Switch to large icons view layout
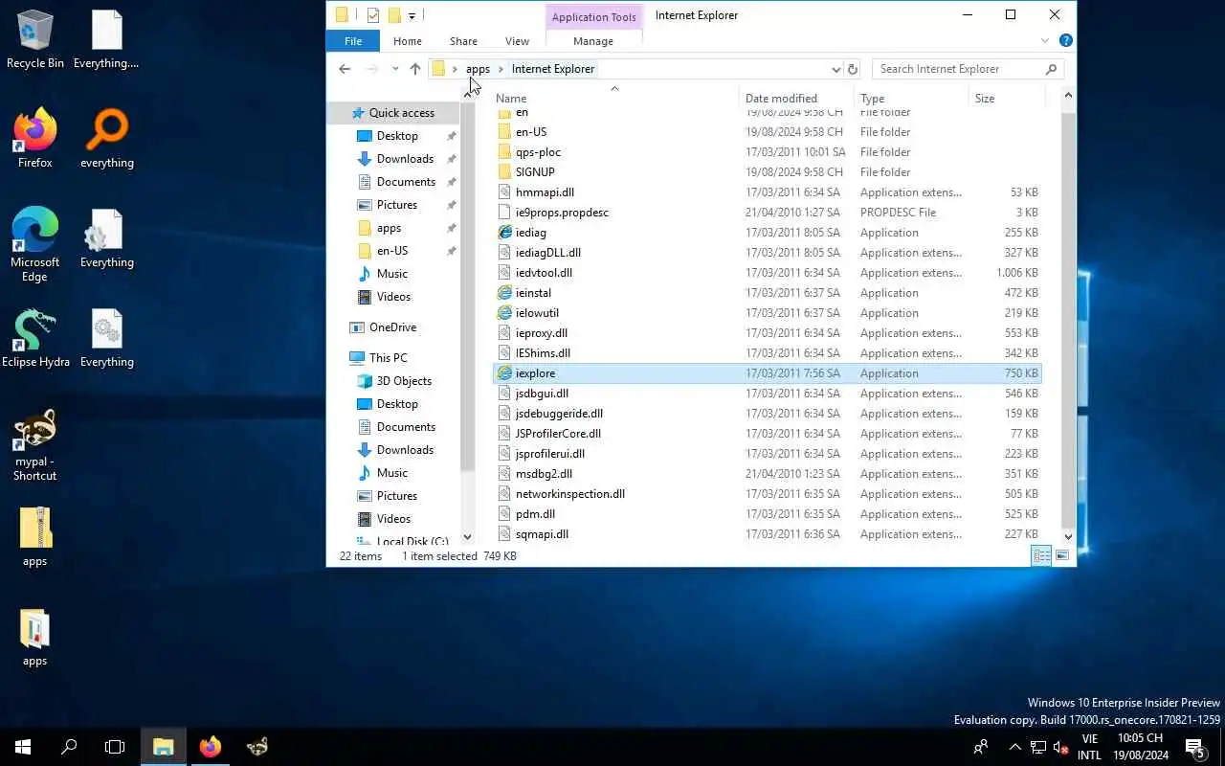Image resolution: width=1225 pixels, height=766 pixels. tap(1062, 556)
